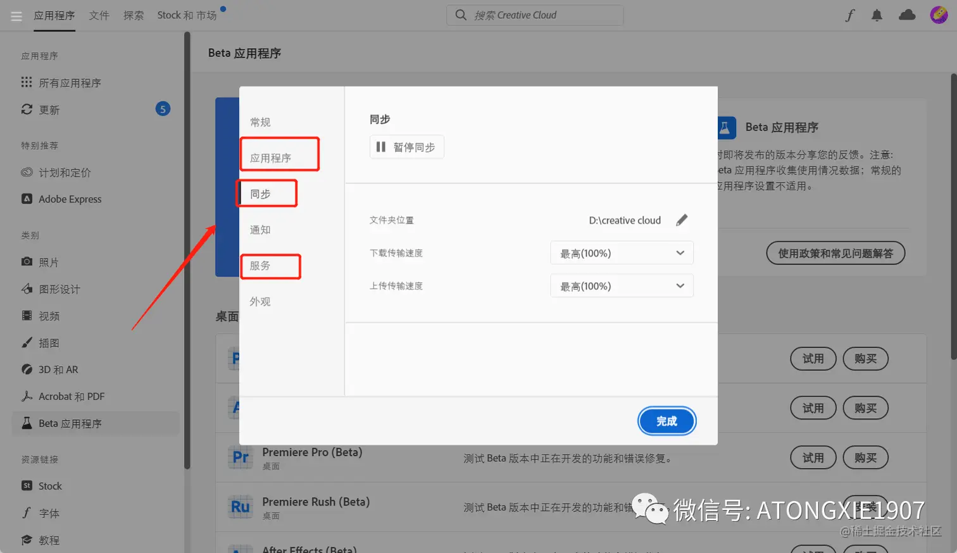Click the blue Beta flask icon in banner
The width and height of the screenshot is (957, 553).
[727, 128]
